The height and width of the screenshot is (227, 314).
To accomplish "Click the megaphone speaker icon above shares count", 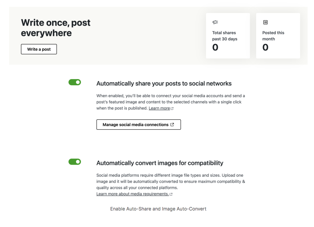I will (x=215, y=22).
